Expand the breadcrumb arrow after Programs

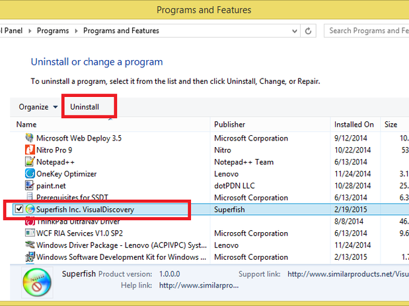pos(77,30)
